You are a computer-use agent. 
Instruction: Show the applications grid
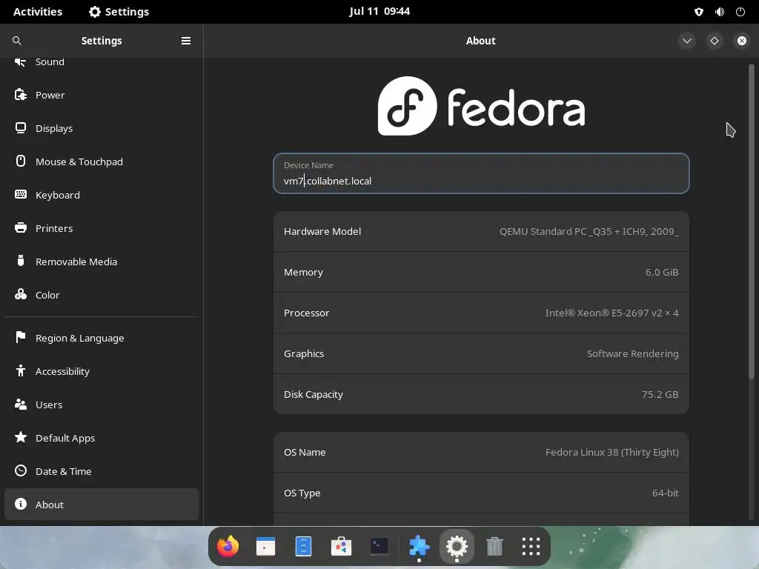(531, 546)
